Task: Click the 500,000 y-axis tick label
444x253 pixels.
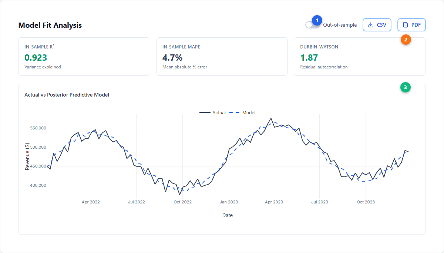Action: click(38, 147)
